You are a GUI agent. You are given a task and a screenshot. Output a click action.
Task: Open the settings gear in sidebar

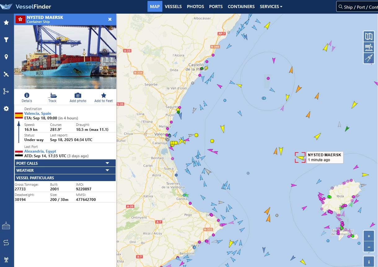[6, 109]
